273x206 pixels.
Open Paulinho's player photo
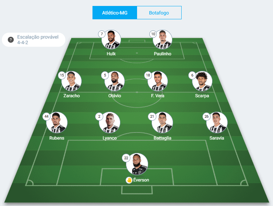[x=162, y=39]
